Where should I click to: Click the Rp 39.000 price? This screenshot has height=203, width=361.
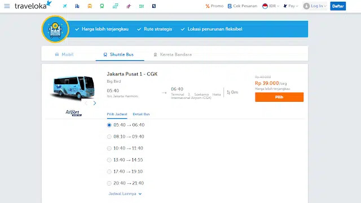(267, 83)
